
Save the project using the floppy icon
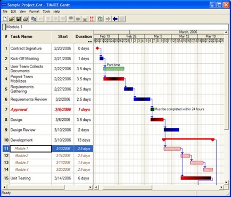19,19
